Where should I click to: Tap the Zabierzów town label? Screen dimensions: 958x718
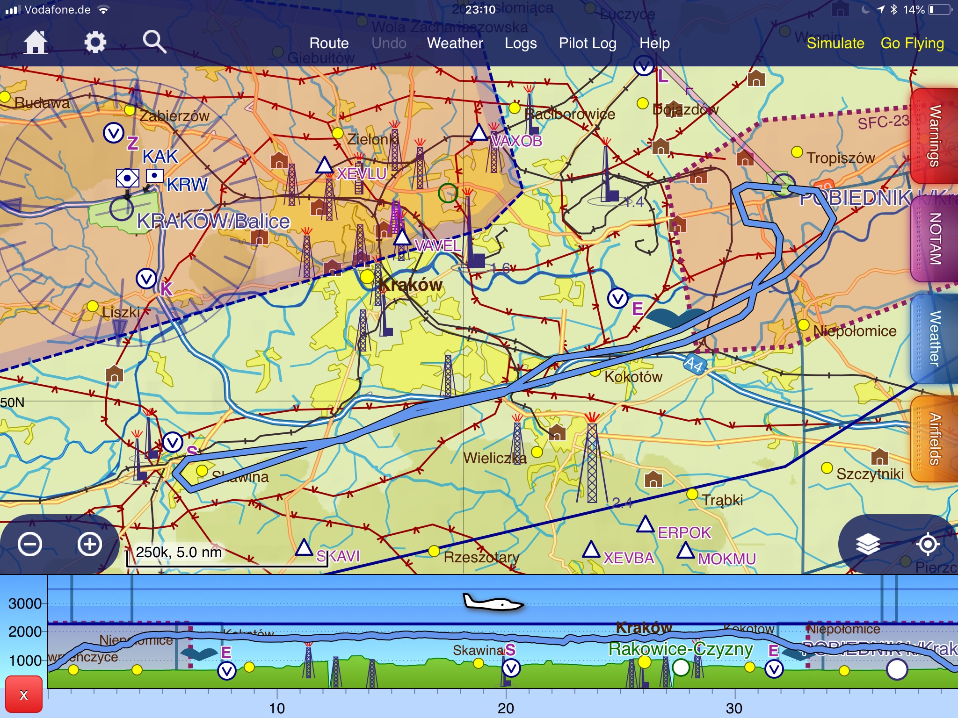(174, 115)
